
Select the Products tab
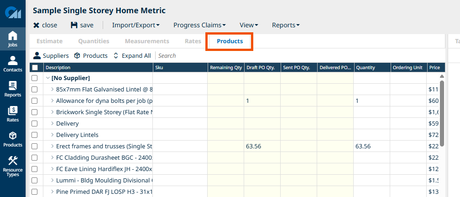(230, 41)
